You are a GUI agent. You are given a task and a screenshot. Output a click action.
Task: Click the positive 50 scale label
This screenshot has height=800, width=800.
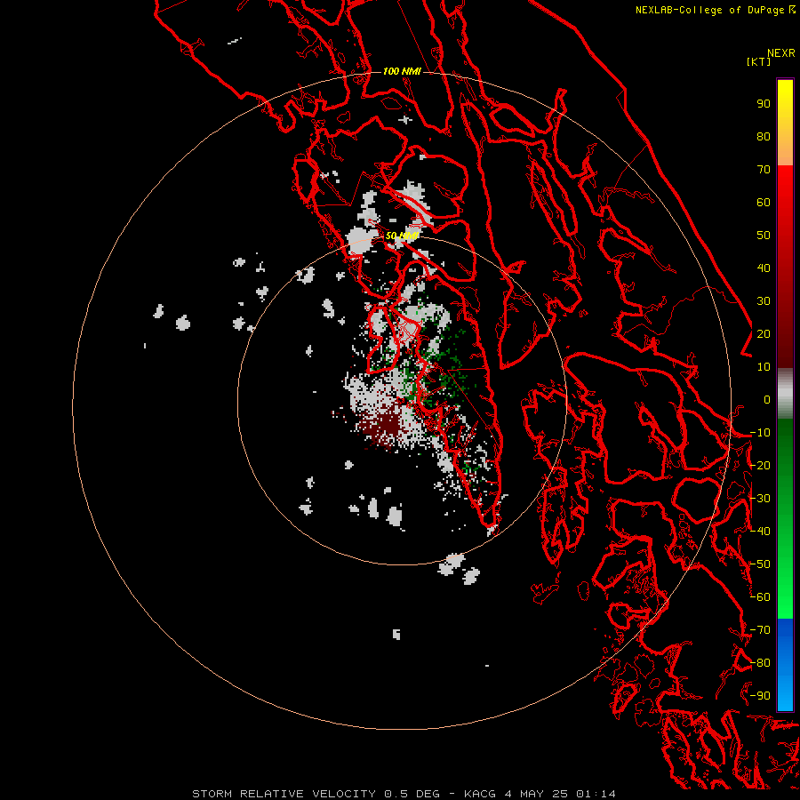pyautogui.click(x=764, y=236)
